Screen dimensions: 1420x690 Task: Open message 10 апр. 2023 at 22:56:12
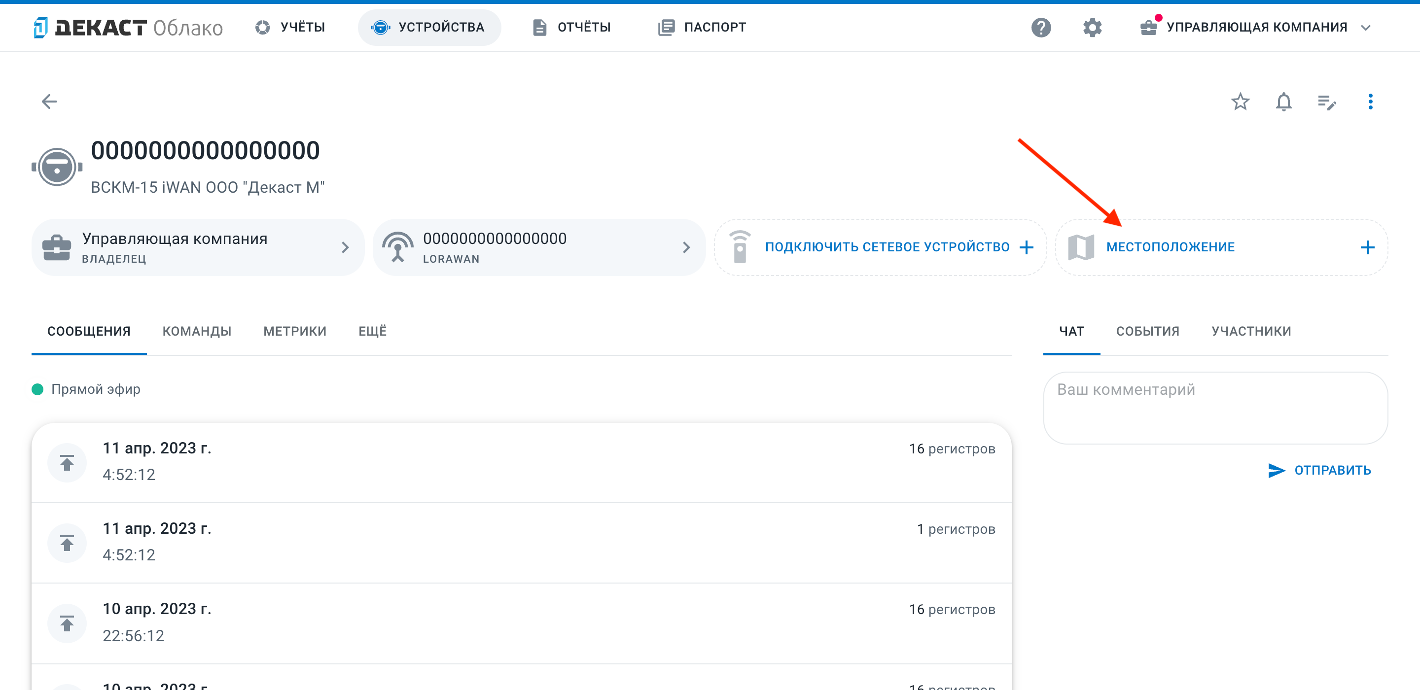(x=522, y=623)
